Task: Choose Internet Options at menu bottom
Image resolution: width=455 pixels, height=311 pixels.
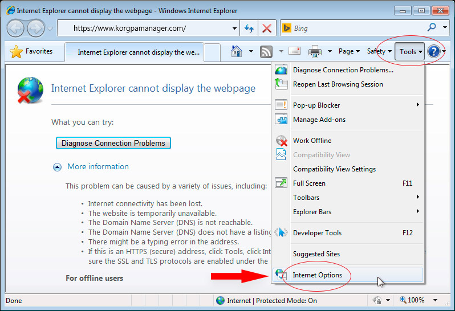Action: click(348, 275)
